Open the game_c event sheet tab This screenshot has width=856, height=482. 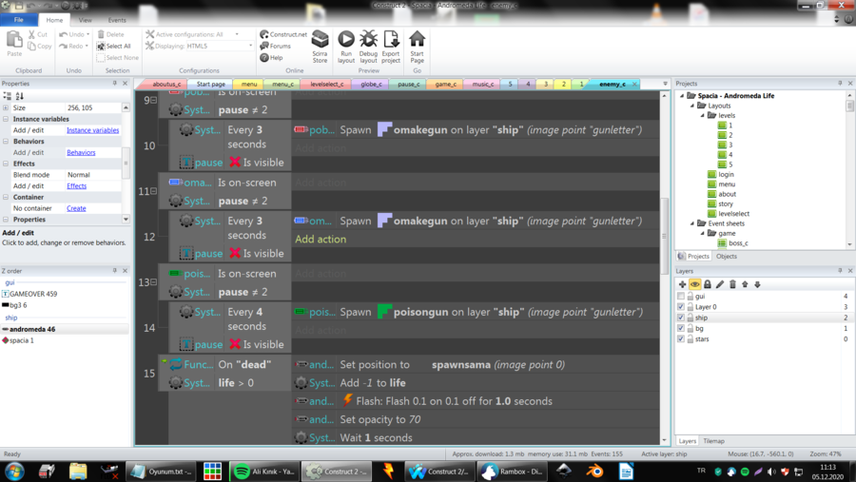tap(445, 84)
